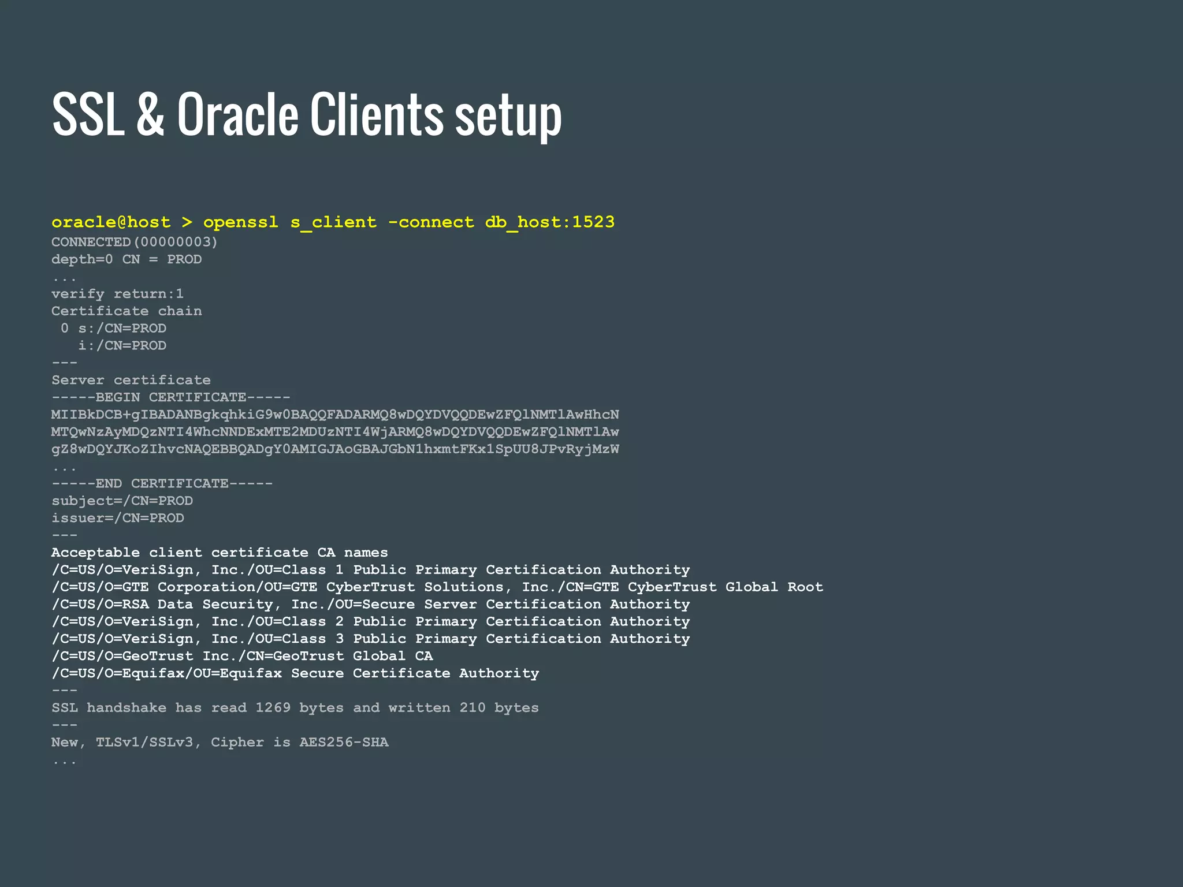
Task: Click the 'subject=/CN=PROD' line
Action: pyautogui.click(x=122, y=501)
